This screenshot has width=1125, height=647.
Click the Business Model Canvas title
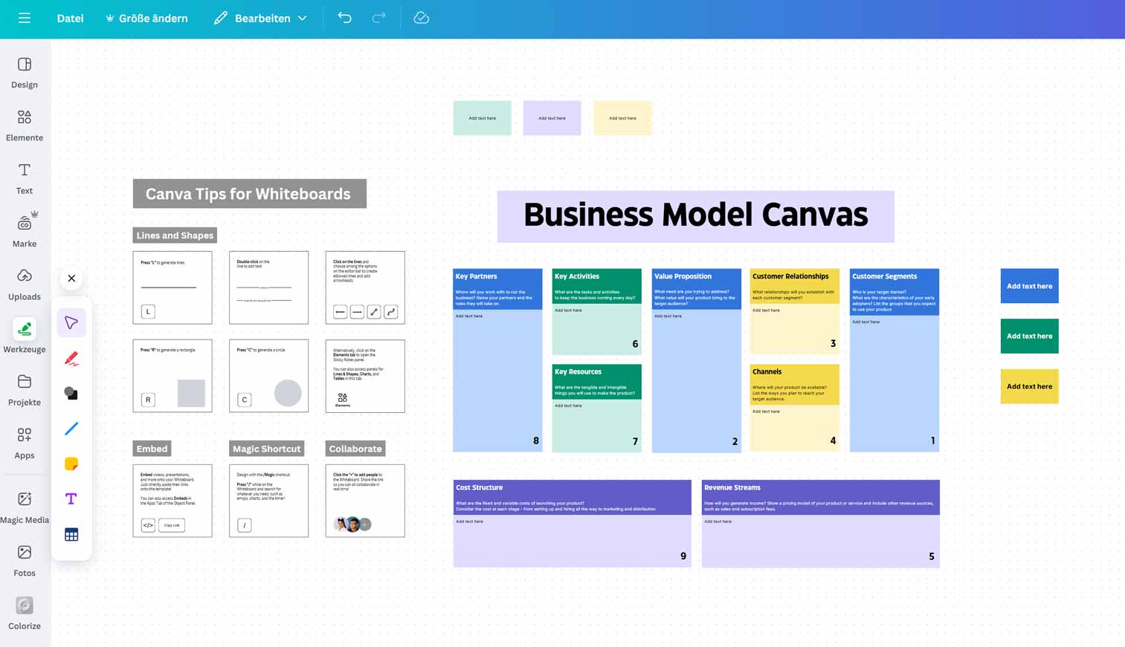coord(696,215)
